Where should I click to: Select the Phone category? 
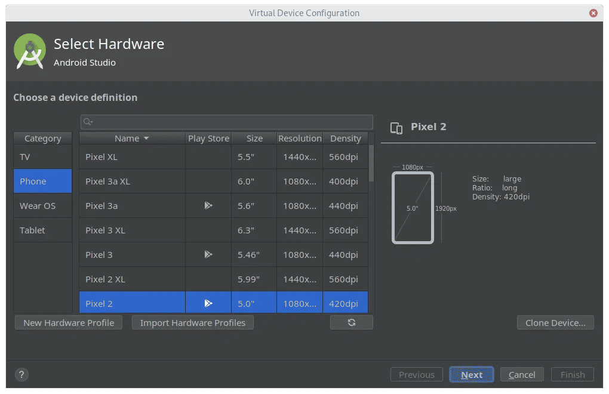tap(43, 181)
